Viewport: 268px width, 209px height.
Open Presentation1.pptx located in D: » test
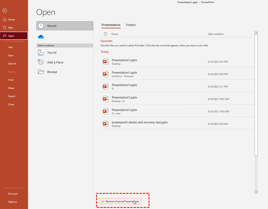coord(177,111)
